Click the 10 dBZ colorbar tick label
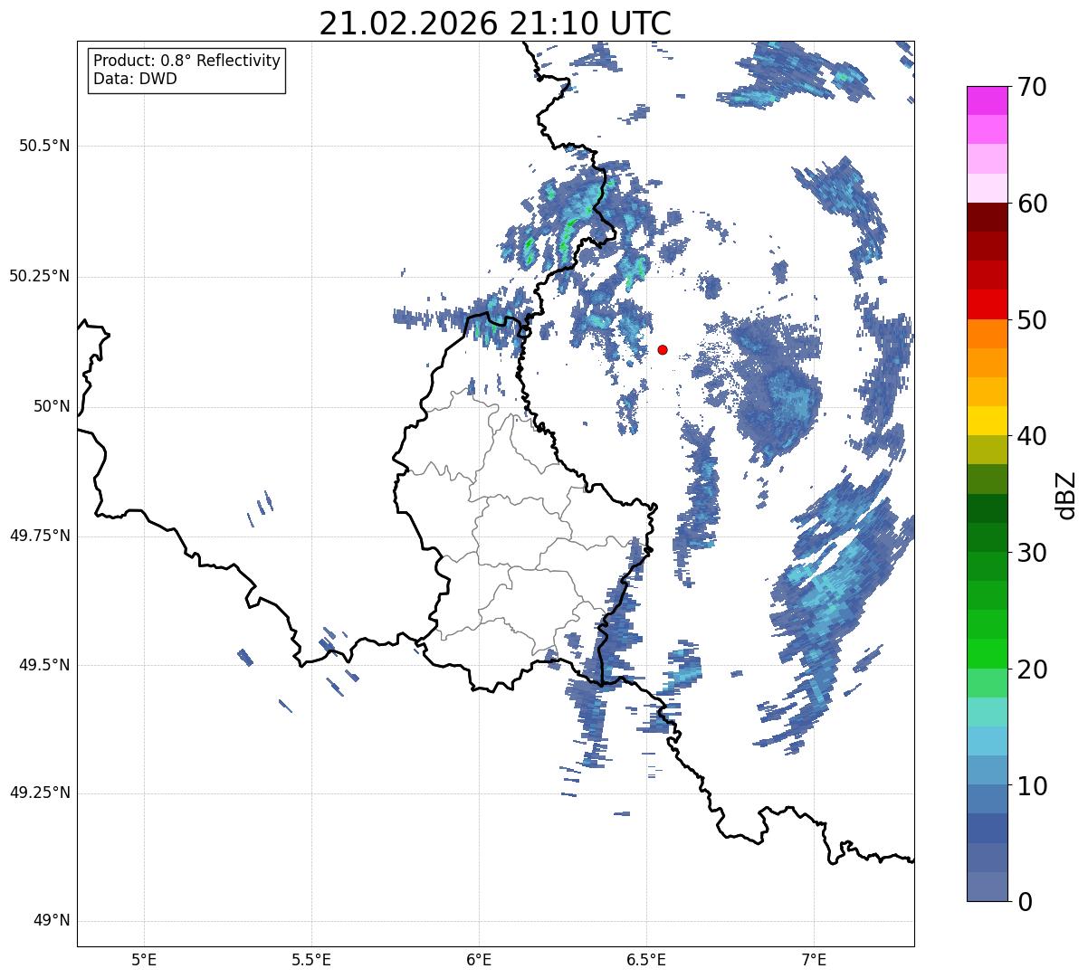This screenshot has width=1088, height=978. [x=1033, y=785]
